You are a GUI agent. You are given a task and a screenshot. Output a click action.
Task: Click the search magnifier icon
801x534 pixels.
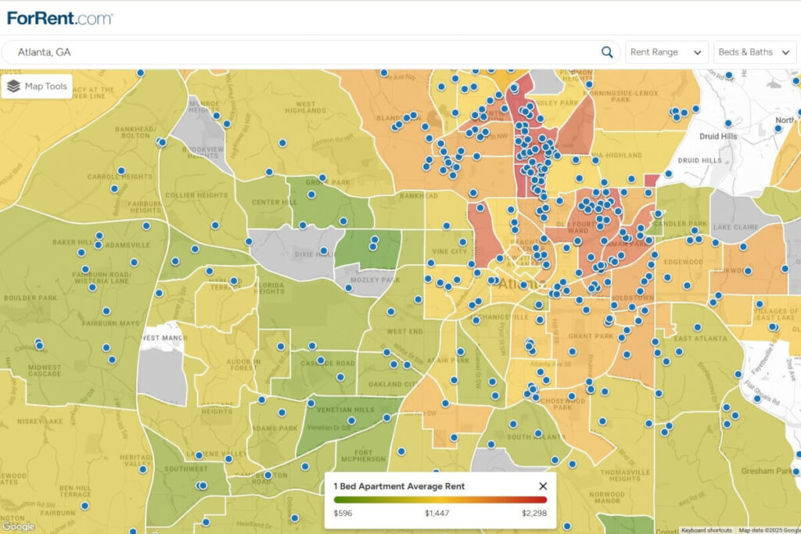[606, 52]
